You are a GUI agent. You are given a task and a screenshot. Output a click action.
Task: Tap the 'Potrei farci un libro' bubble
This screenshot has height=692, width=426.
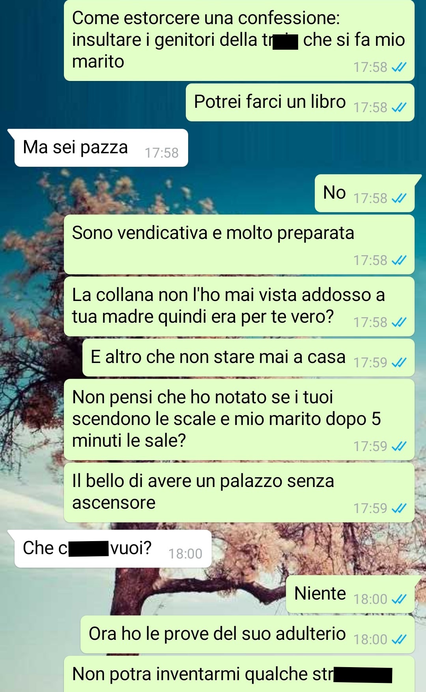[x=300, y=102]
